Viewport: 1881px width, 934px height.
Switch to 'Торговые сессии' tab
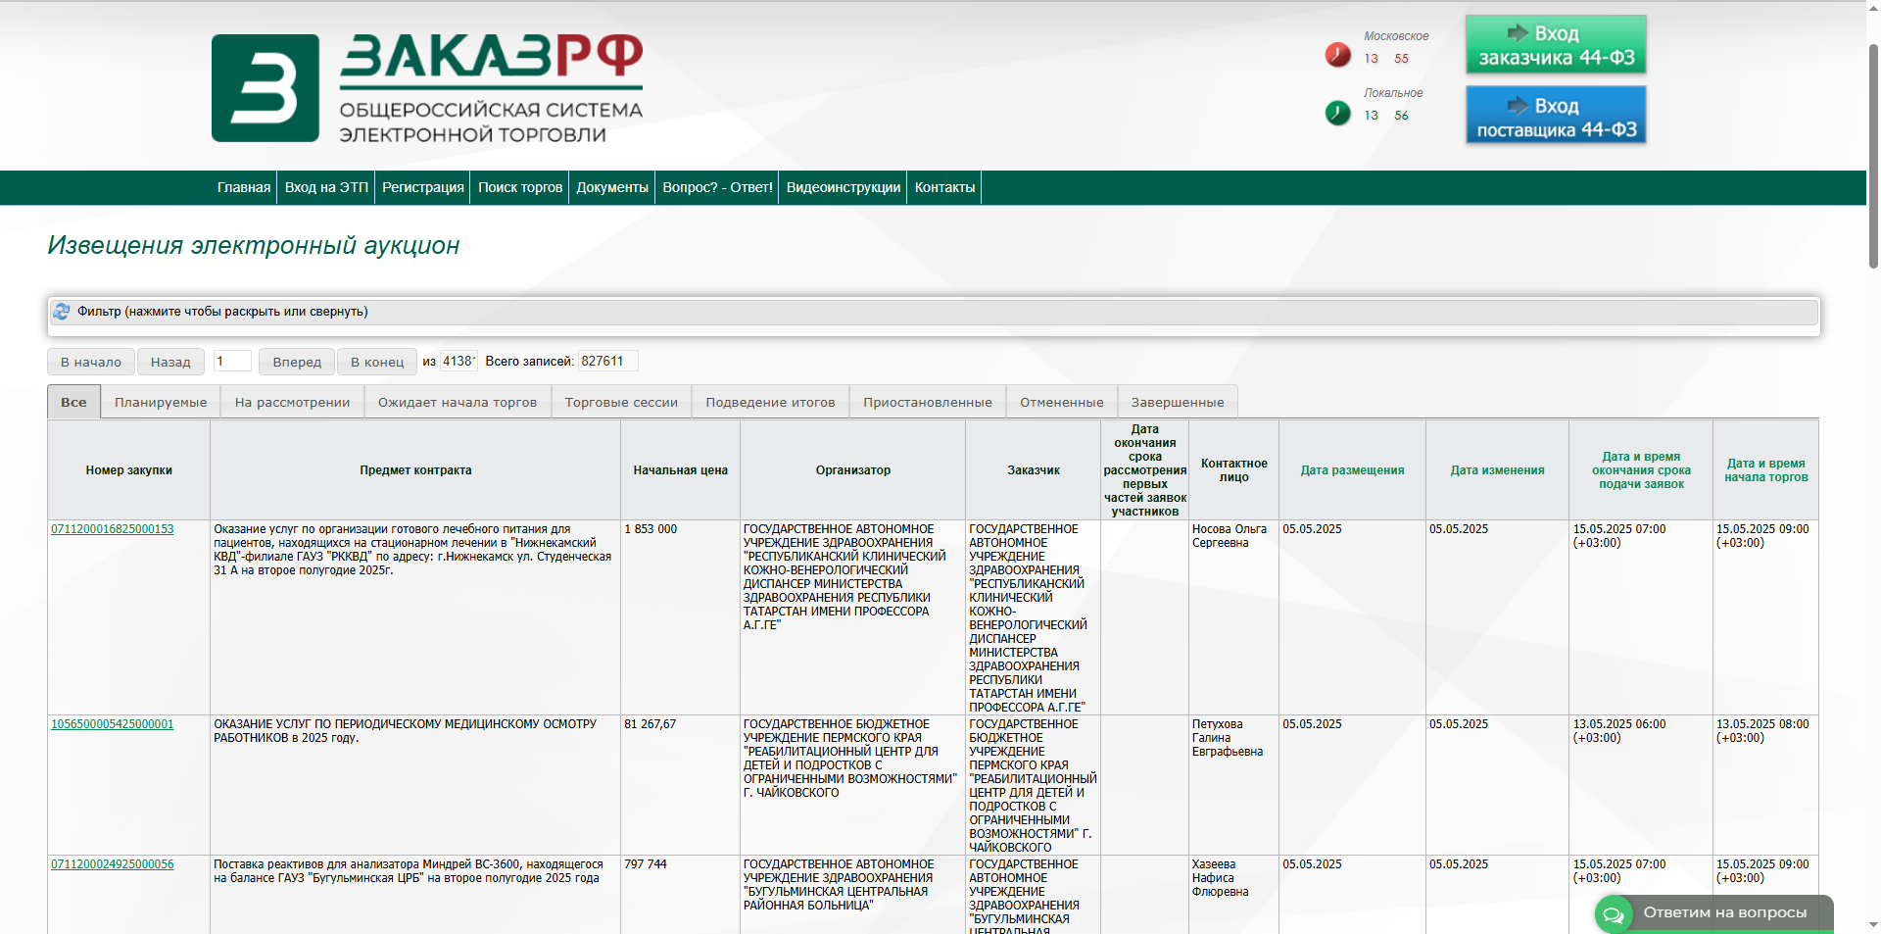(621, 402)
